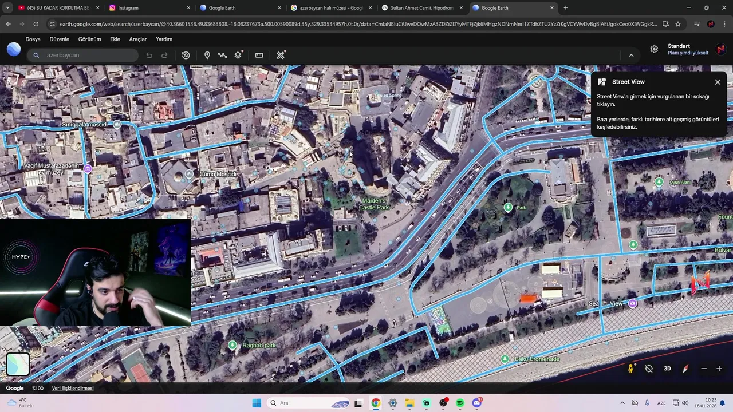Click the Raghad park green marker

point(232,345)
